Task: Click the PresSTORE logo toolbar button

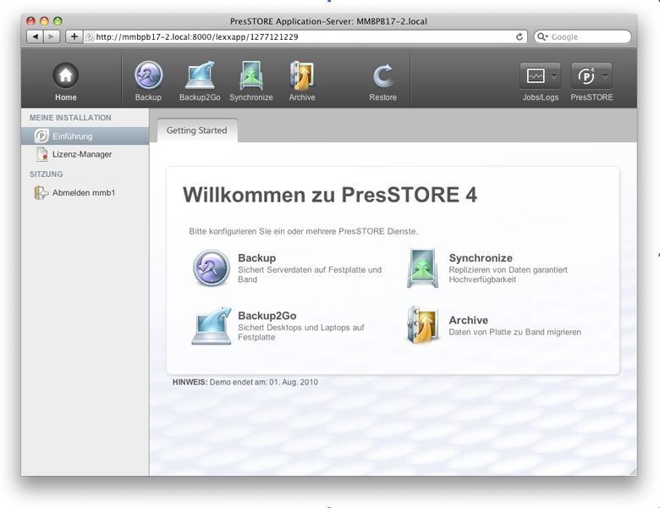Action: point(586,76)
